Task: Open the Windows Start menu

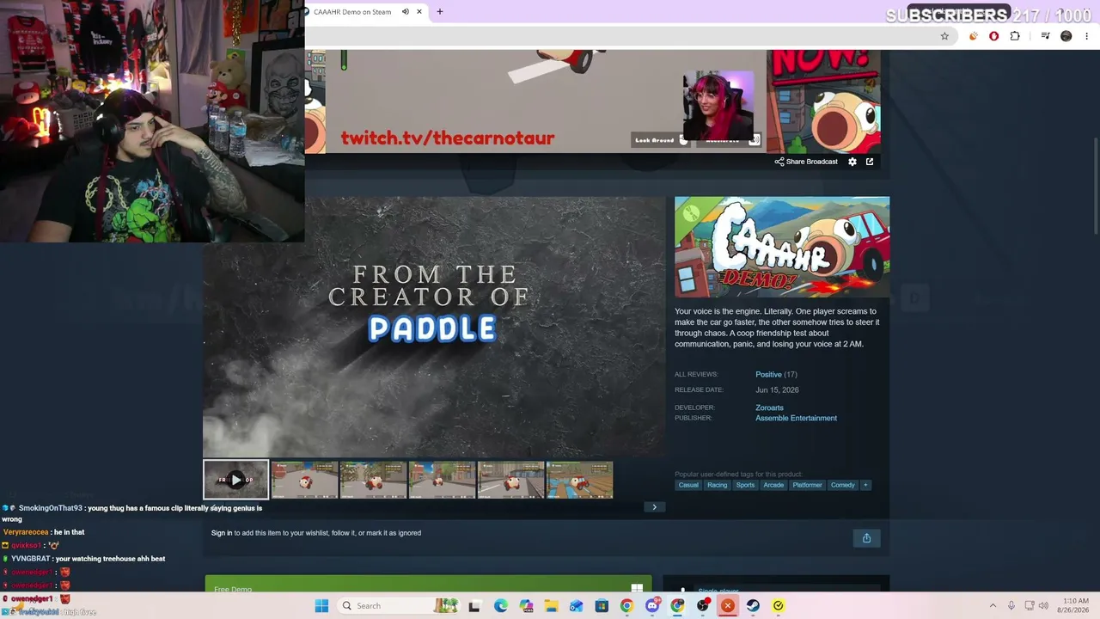Action: 321,606
